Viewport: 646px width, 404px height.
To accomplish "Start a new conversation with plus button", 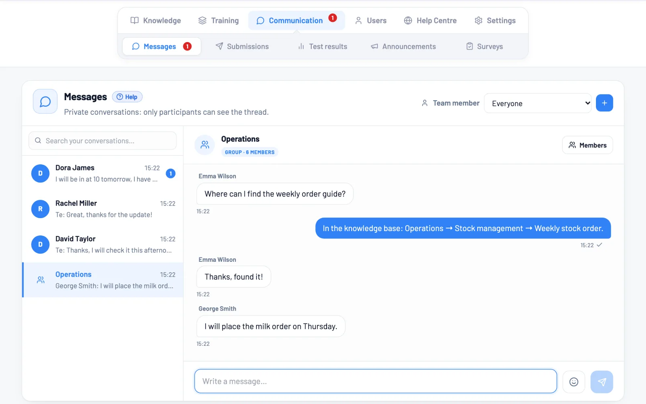I will click(x=604, y=103).
